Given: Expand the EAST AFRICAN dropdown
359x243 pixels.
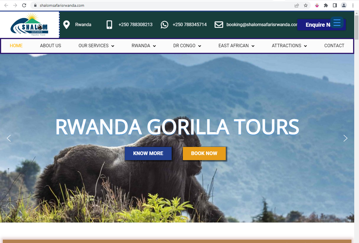Looking at the screenshot, I should pos(236,46).
